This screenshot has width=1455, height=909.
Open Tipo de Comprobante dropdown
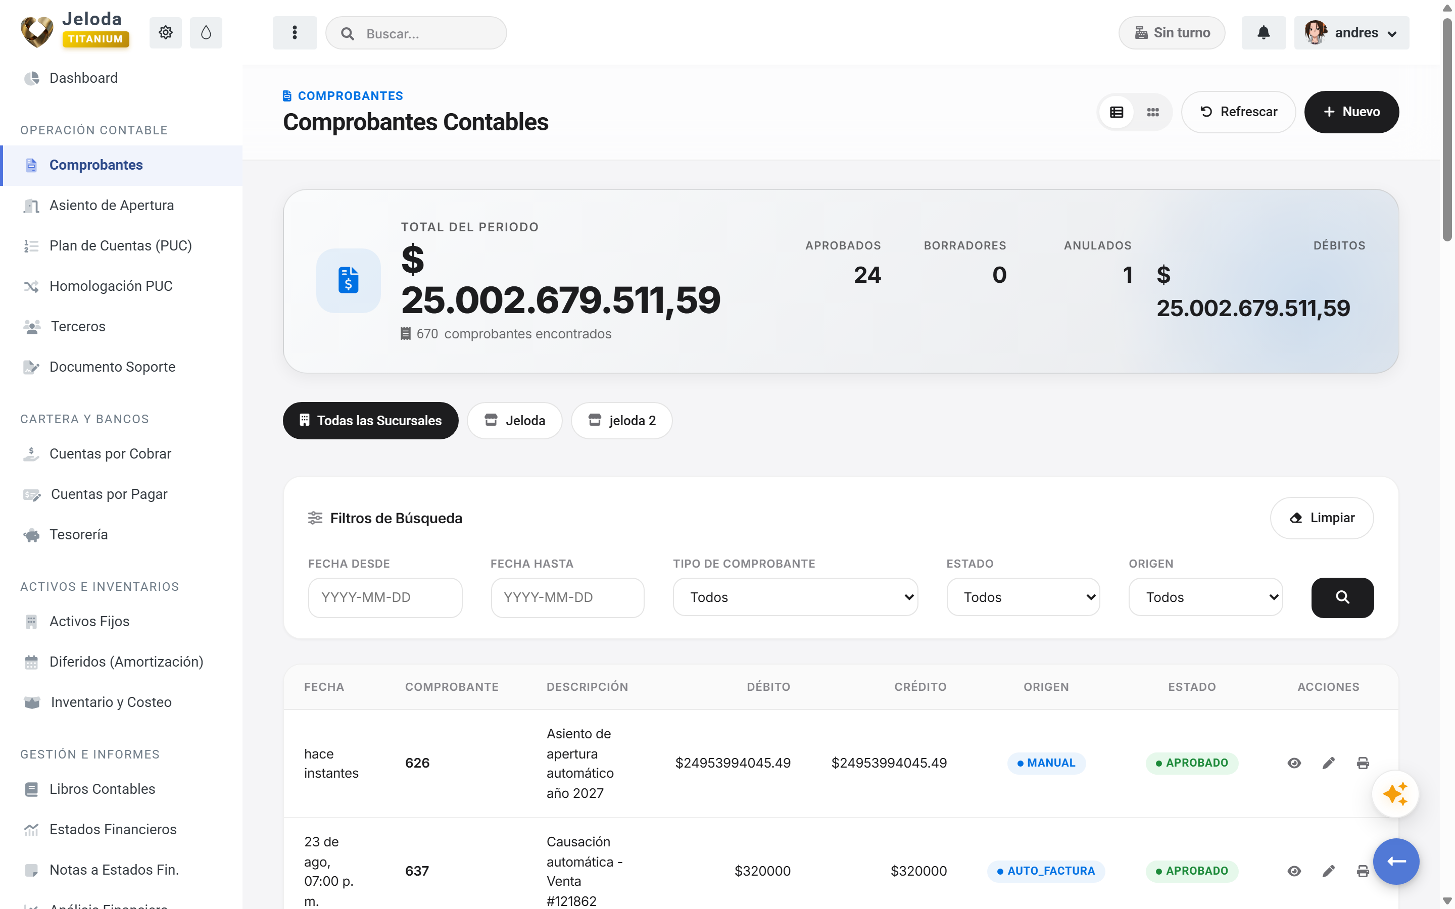[795, 597]
